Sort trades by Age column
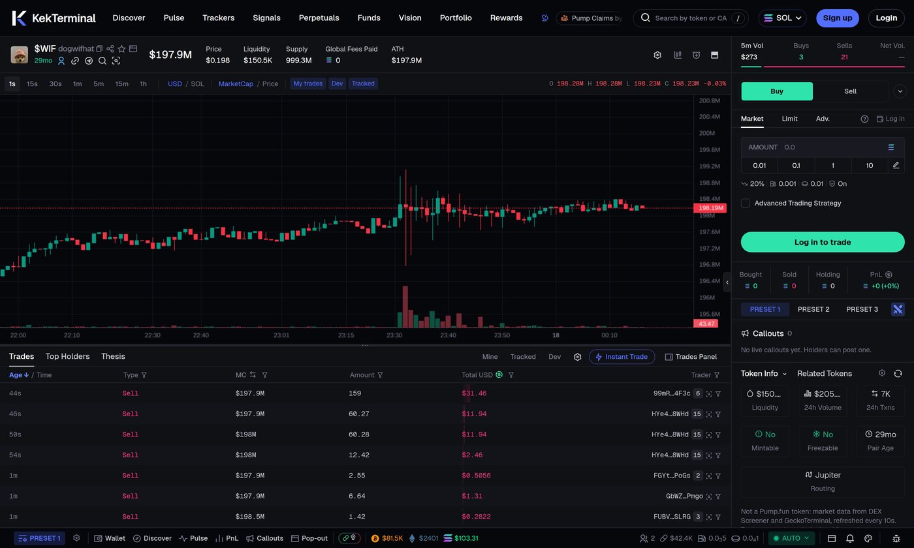Viewport: 914px width, 548px height. pyautogui.click(x=19, y=375)
